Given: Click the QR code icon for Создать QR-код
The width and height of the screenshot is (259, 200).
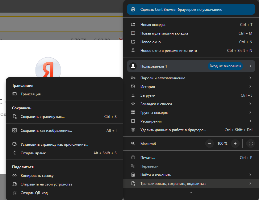Looking at the screenshot, I should pyautogui.click(x=14, y=193).
